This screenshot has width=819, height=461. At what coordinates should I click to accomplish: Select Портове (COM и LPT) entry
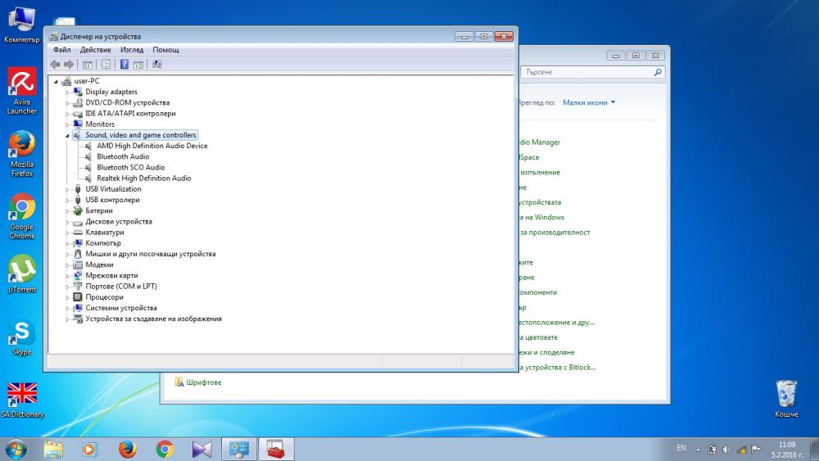[121, 286]
